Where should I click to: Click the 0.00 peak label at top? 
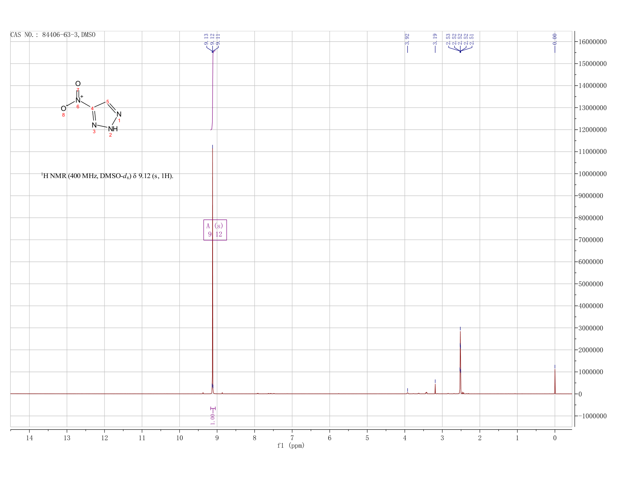(x=555, y=39)
